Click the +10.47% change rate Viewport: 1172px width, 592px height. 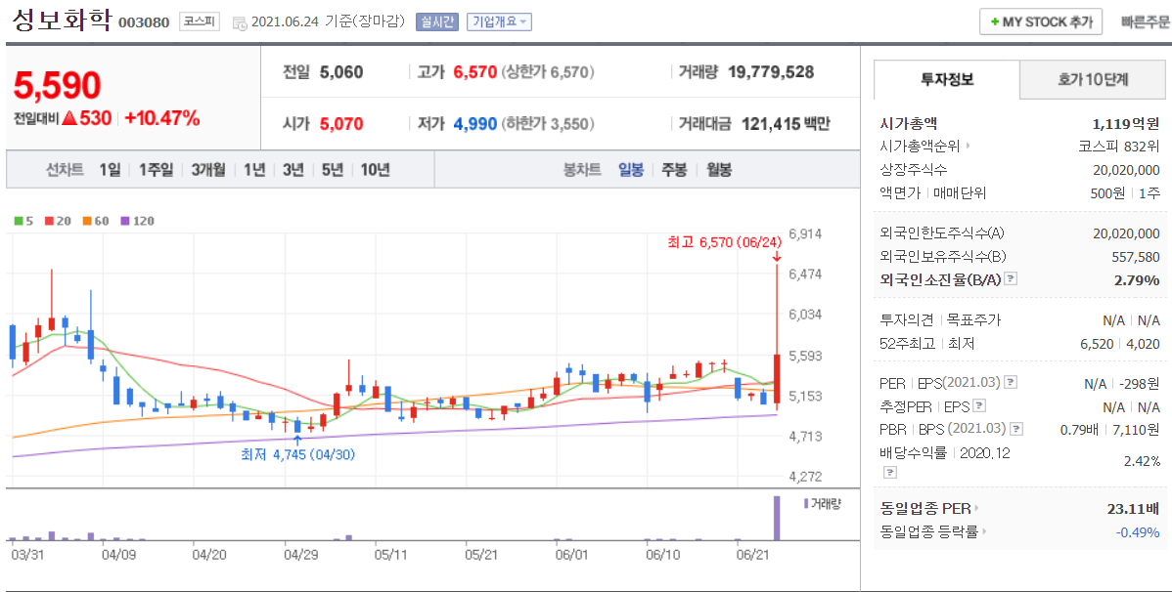tap(162, 118)
